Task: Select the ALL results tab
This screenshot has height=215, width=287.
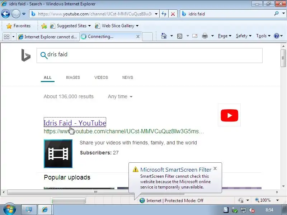Action: (x=48, y=77)
